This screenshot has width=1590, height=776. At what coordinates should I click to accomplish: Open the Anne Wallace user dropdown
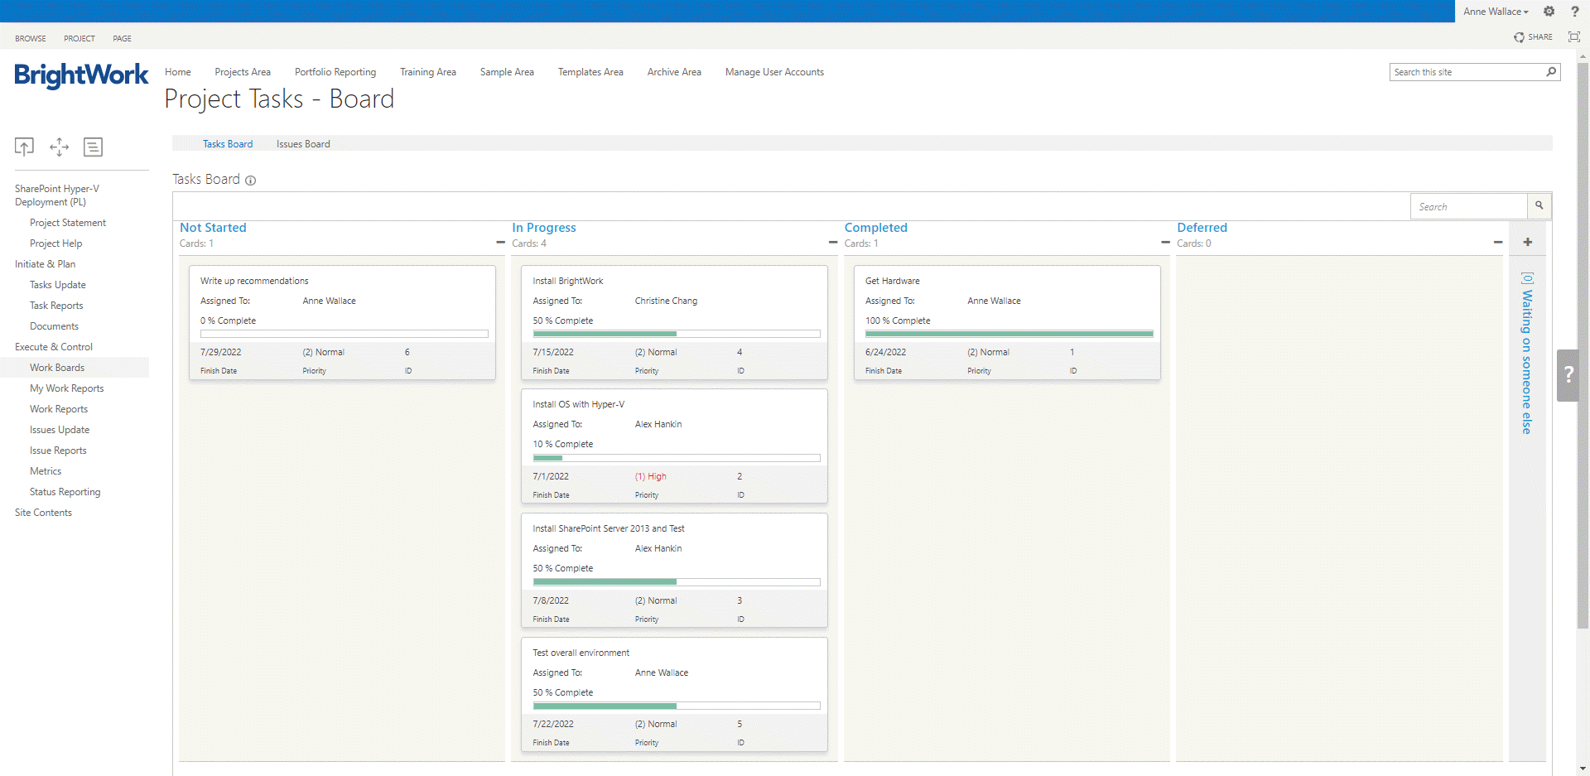point(1495,12)
